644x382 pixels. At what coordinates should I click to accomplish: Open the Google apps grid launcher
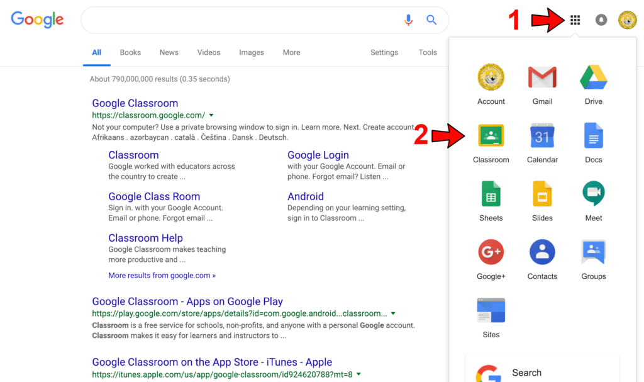point(575,20)
